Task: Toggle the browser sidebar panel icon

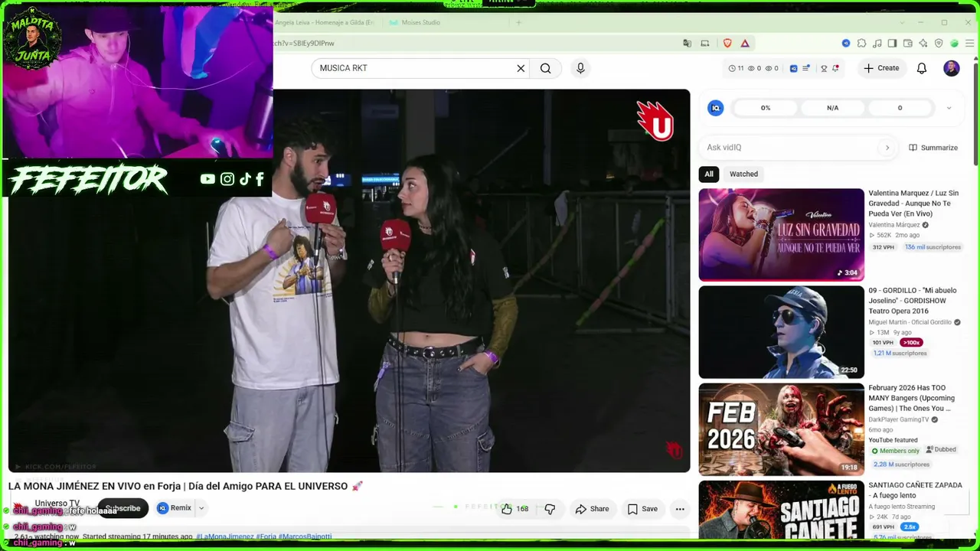Action: 893,43
